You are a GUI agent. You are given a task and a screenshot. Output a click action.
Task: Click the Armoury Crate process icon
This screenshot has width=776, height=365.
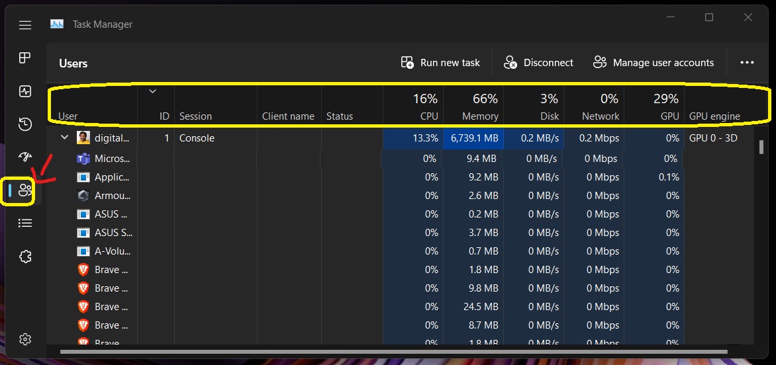tap(83, 196)
